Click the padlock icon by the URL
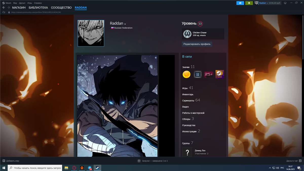Image resolution: width=304 pixels, height=171 pixels. point(9,12)
